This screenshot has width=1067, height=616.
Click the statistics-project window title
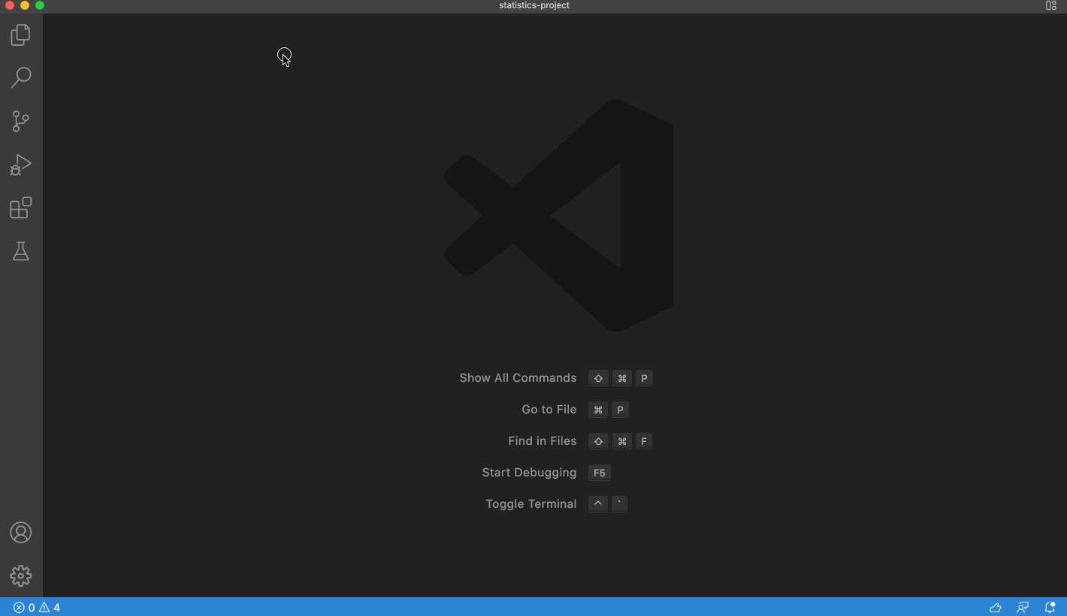(x=534, y=5)
